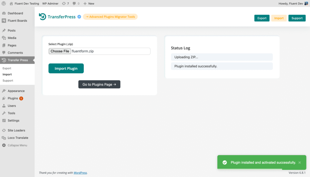Open the Howdy, Fluent Dev account menu

pos(293,3)
